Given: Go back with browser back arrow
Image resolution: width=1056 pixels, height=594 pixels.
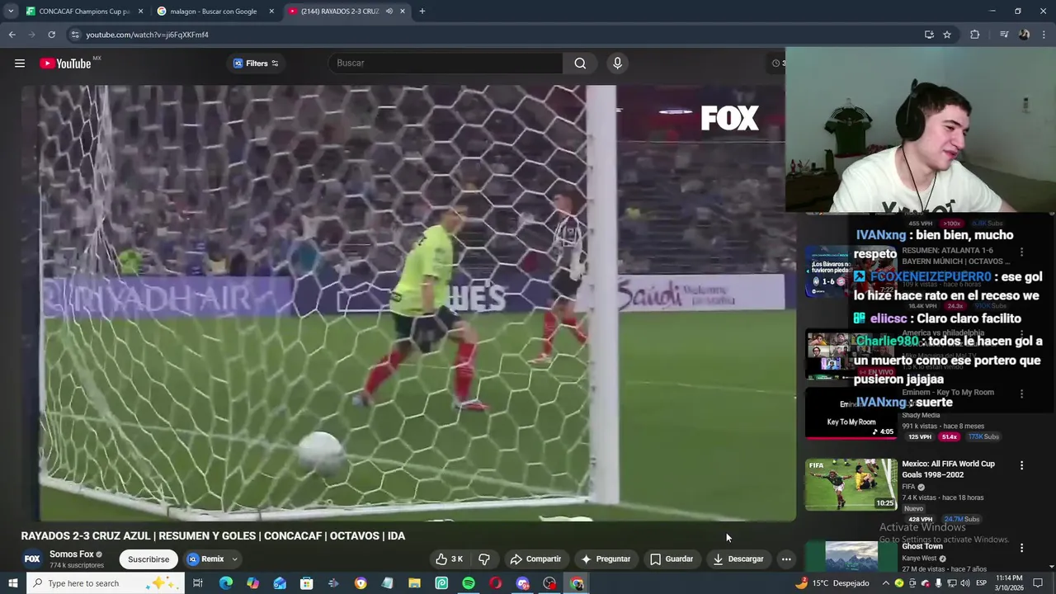Looking at the screenshot, I should click(12, 35).
